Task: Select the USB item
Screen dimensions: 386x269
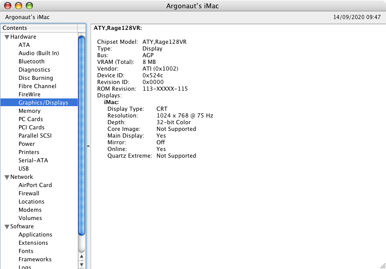Action: [x=23, y=169]
